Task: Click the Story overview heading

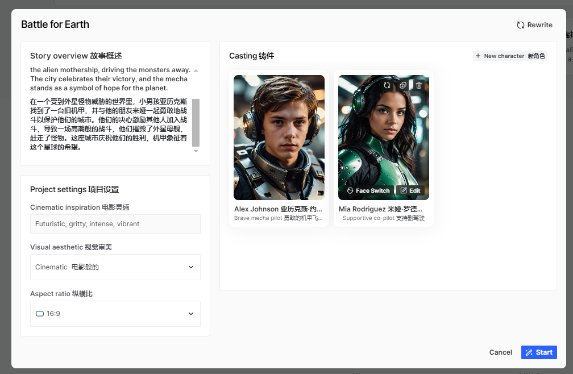Action: click(x=76, y=56)
